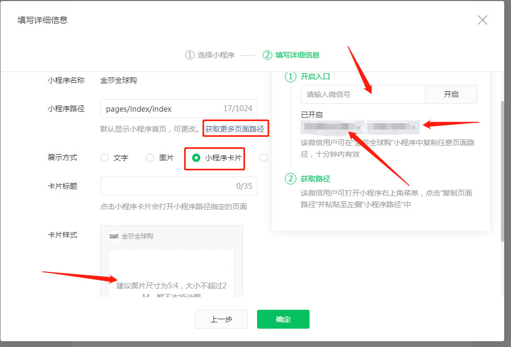Click the 开启入口 heading
The width and height of the screenshot is (511, 347).
tap(315, 77)
